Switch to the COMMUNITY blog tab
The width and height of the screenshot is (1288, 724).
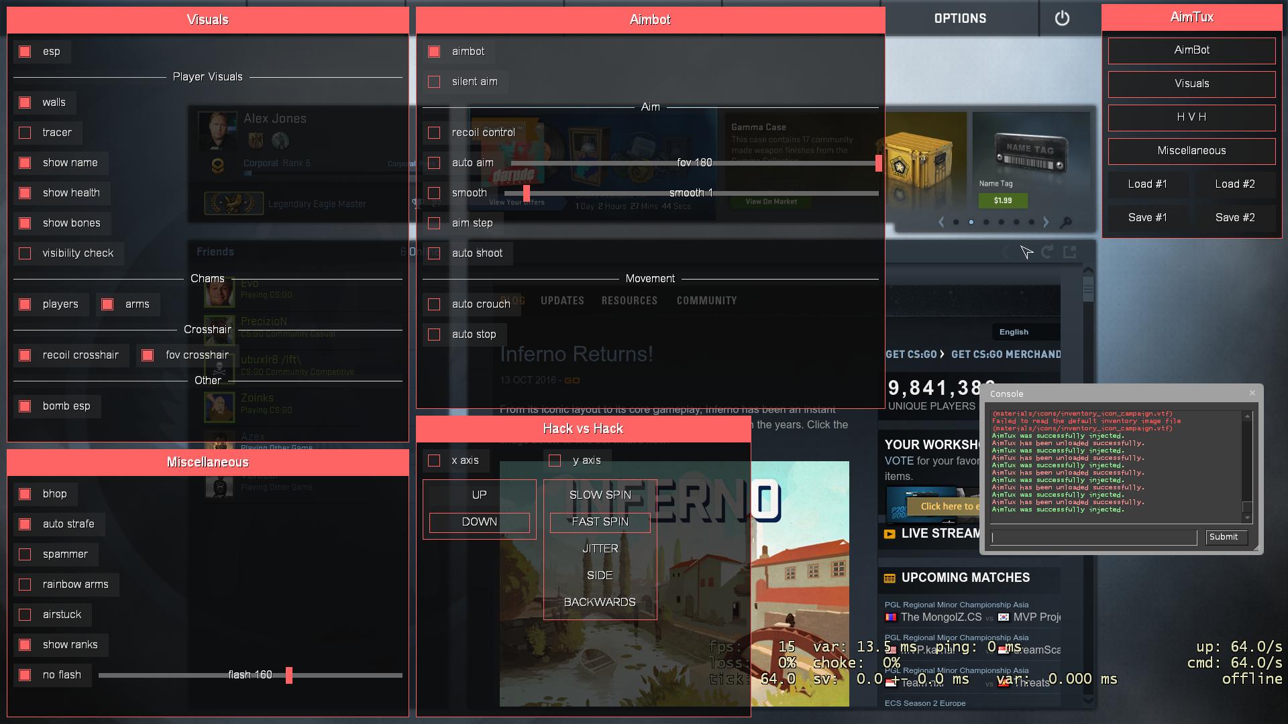click(x=706, y=300)
